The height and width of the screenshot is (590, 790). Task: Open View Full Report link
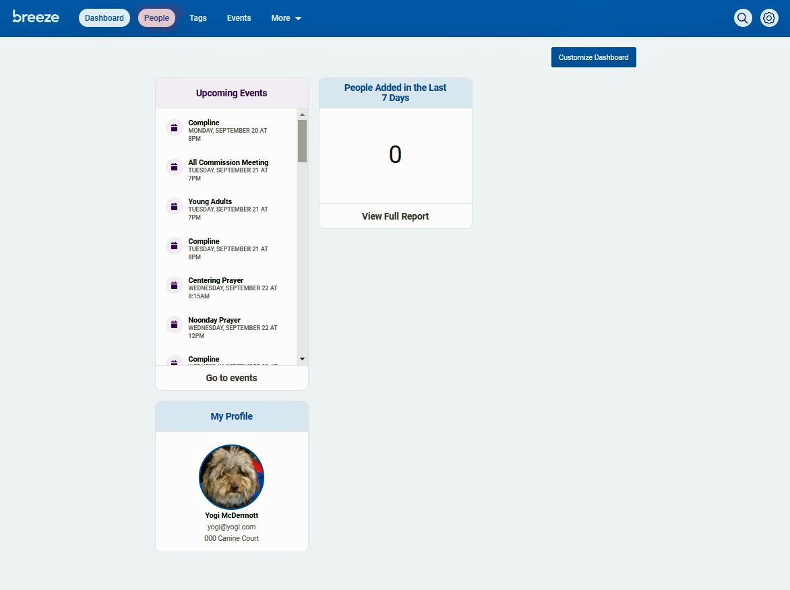click(x=396, y=216)
